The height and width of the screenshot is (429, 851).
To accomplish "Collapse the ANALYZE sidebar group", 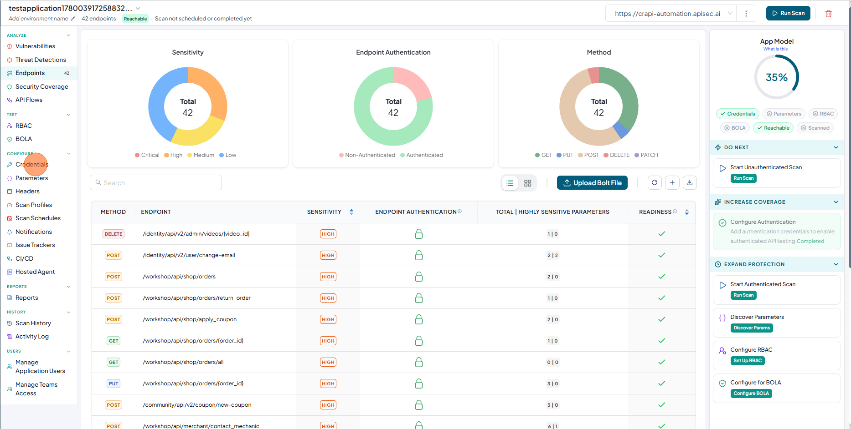I will pos(68,35).
